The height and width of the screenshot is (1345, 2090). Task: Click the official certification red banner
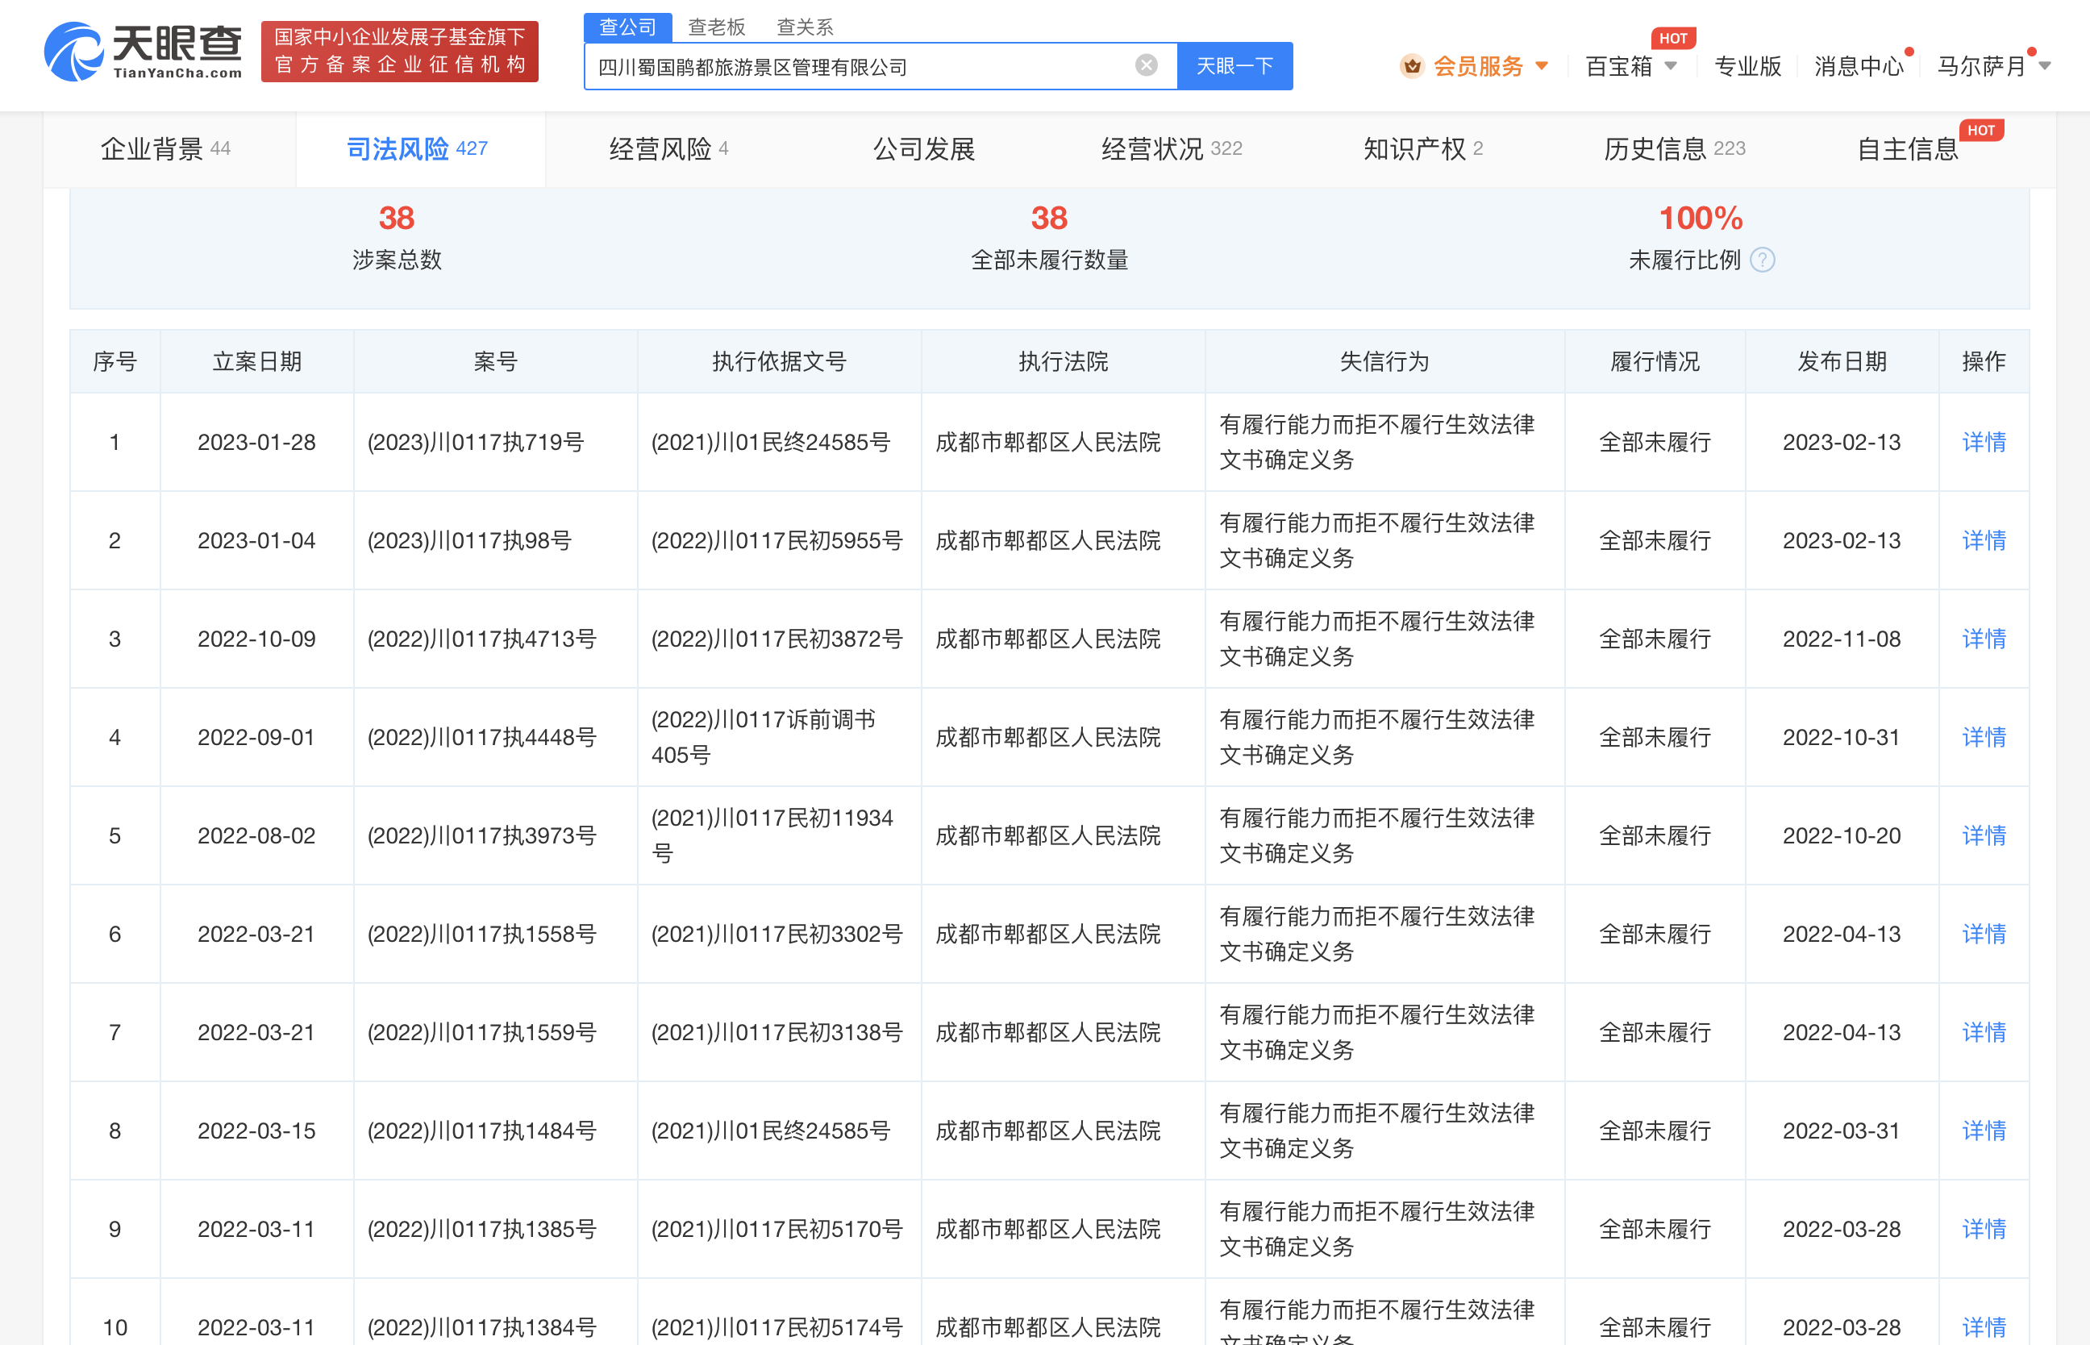pos(399,52)
